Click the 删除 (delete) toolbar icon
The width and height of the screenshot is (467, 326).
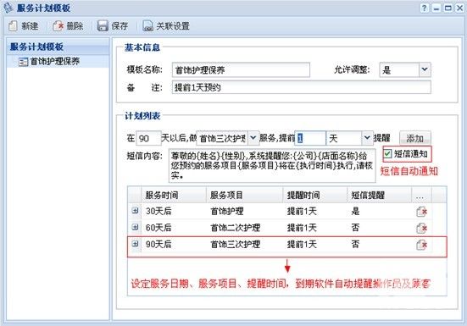[58, 26]
